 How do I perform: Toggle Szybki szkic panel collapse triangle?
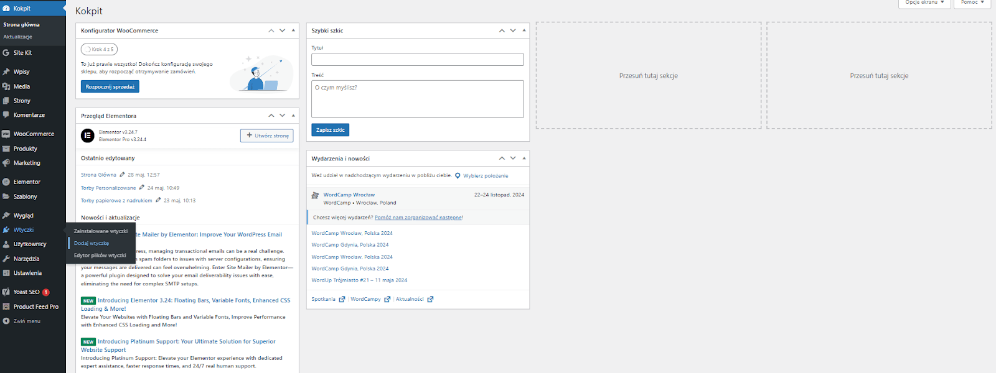pos(524,30)
